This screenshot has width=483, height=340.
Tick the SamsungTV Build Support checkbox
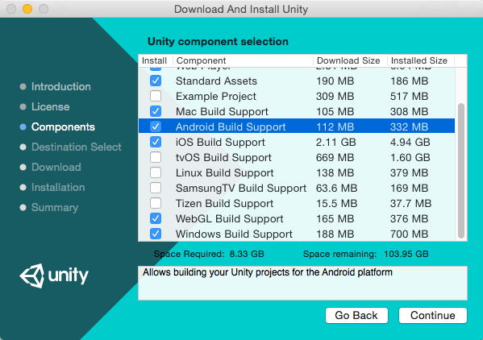click(x=156, y=188)
